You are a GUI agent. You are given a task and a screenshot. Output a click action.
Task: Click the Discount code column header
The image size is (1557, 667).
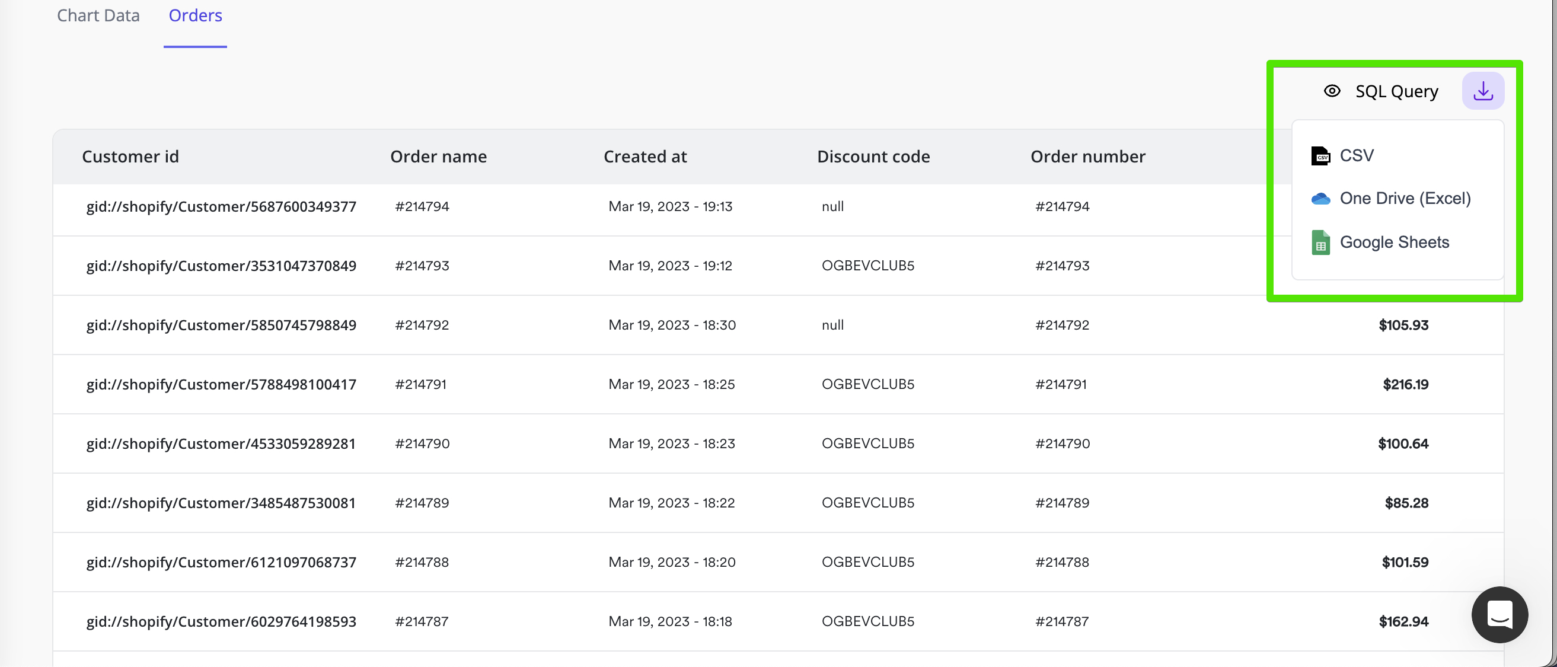click(873, 157)
